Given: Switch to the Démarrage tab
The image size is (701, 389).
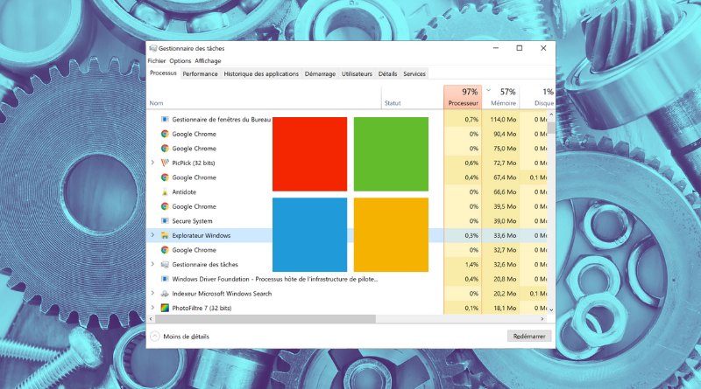Looking at the screenshot, I should click(320, 74).
